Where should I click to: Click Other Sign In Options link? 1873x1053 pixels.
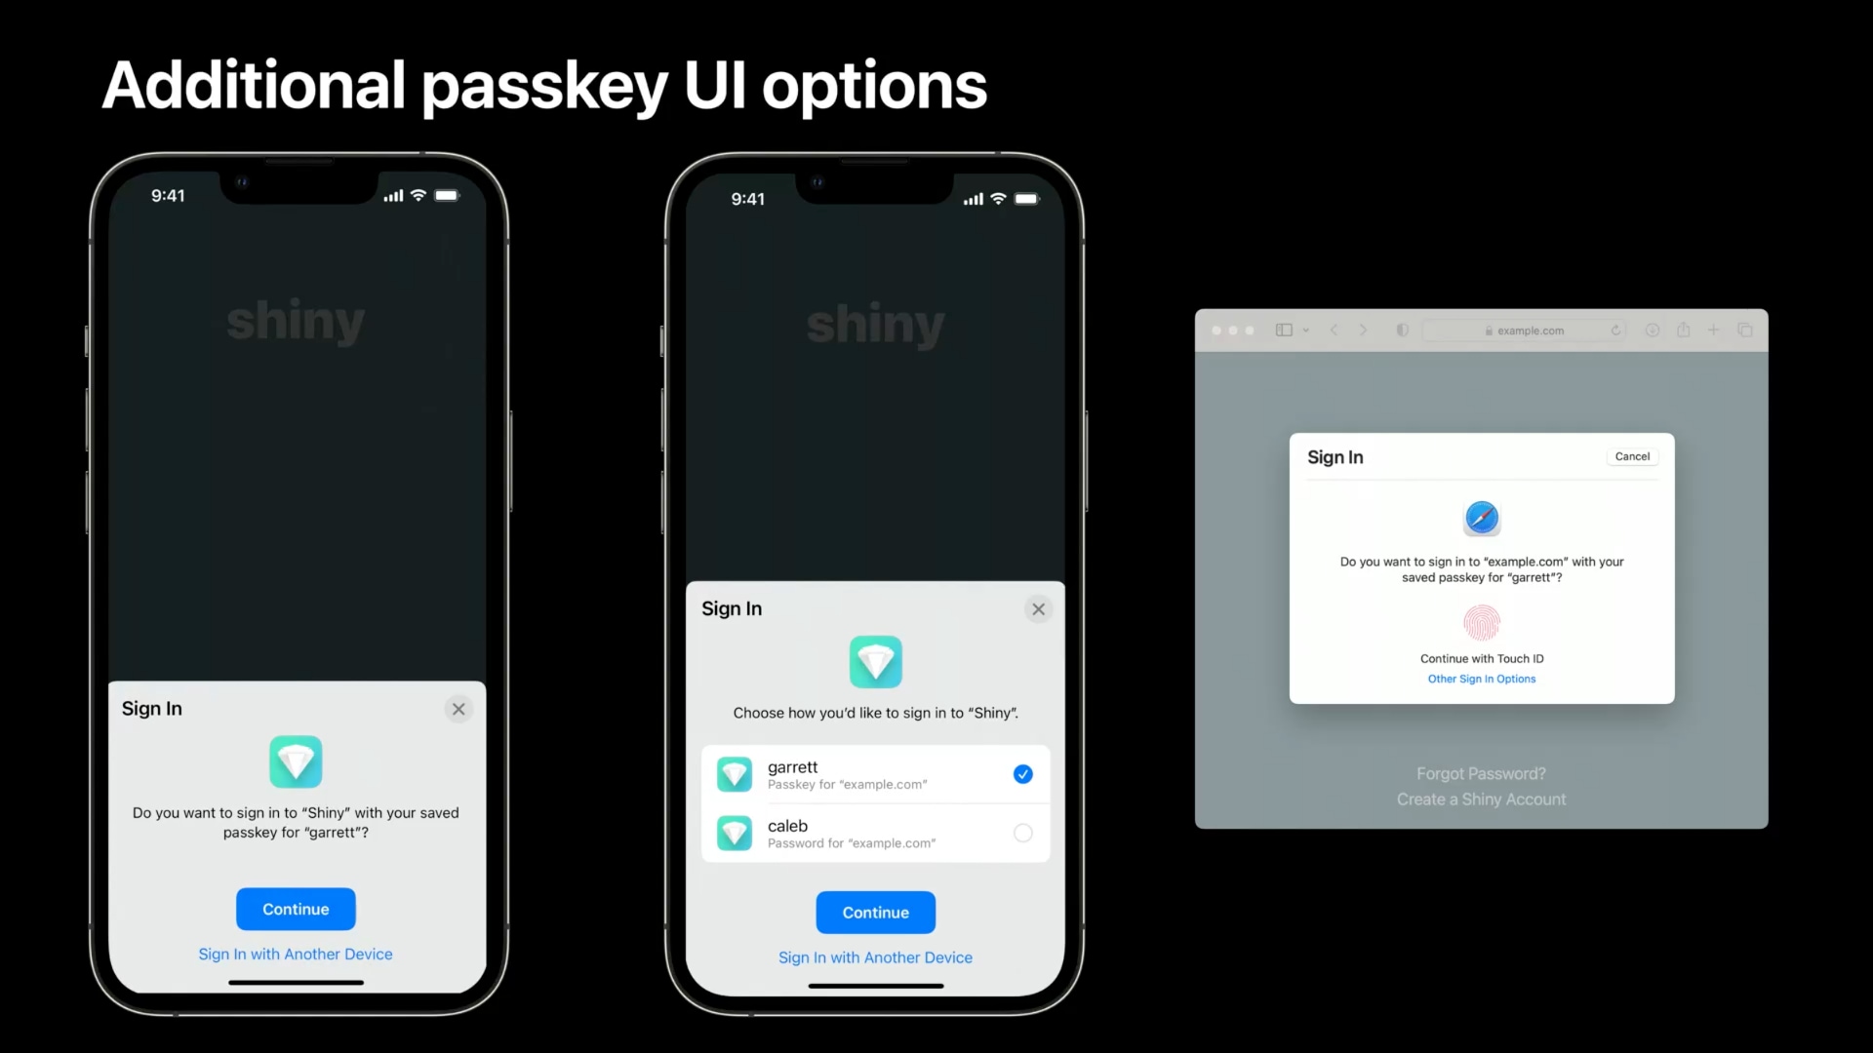[1481, 678]
